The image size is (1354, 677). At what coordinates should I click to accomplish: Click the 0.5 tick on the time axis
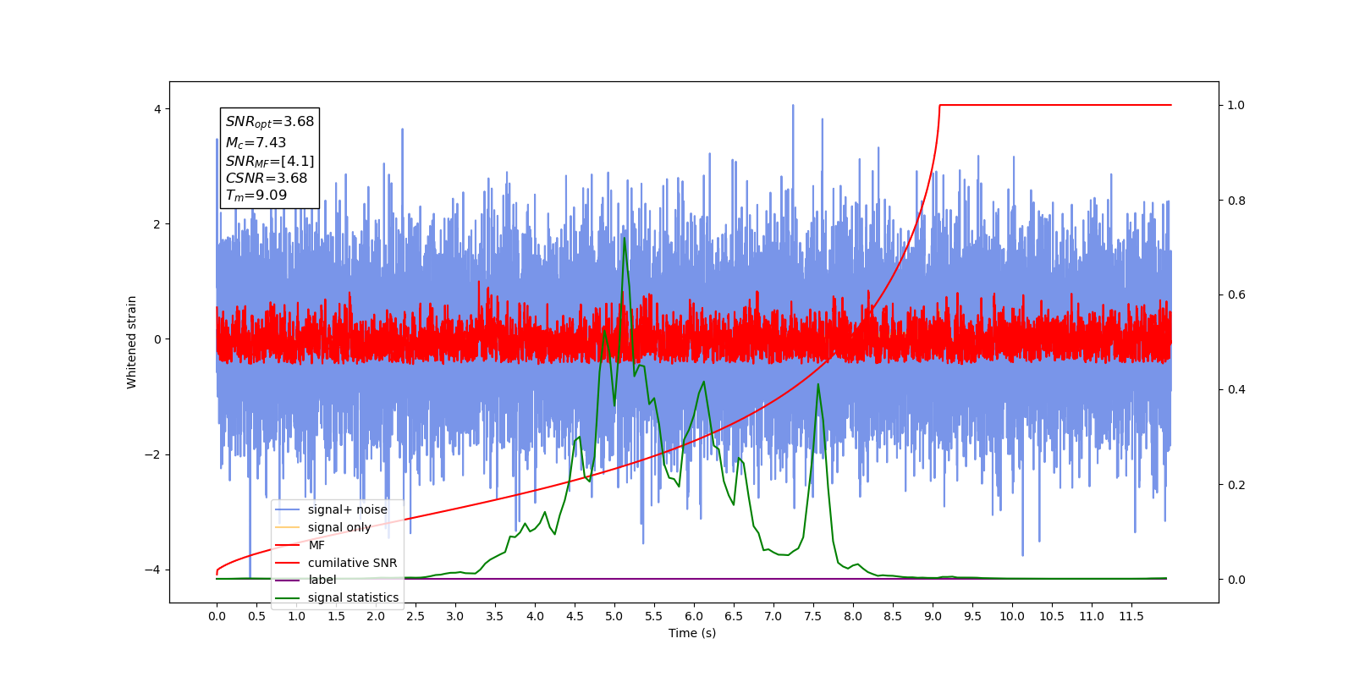256,616
